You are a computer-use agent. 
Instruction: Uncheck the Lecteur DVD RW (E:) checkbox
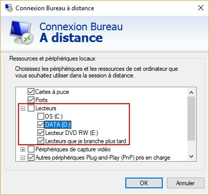pos(41,133)
